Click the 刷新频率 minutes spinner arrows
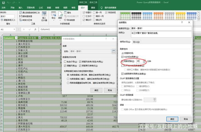Screen dimensions: 201x132 click(144, 62)
